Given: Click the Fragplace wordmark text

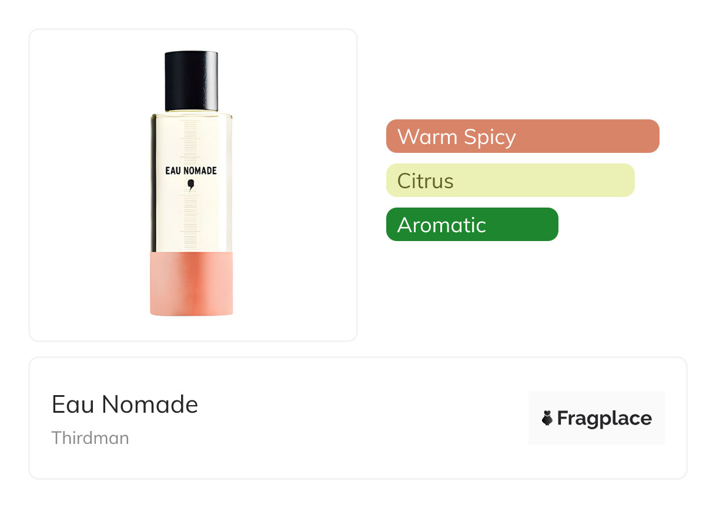Looking at the screenshot, I should pyautogui.click(x=604, y=419).
